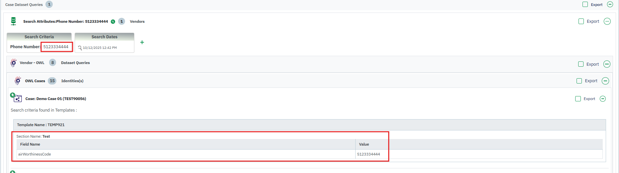Collapse the OWL Cases row
This screenshot has height=173, width=619.
point(605,81)
